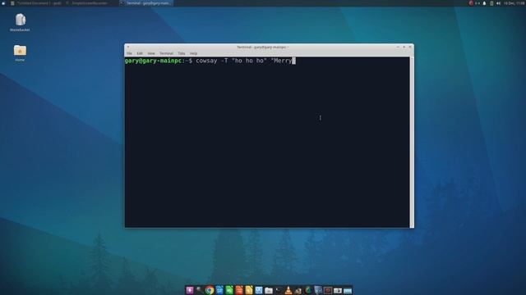Launch LibreOffice Calc from dock

click(x=229, y=290)
